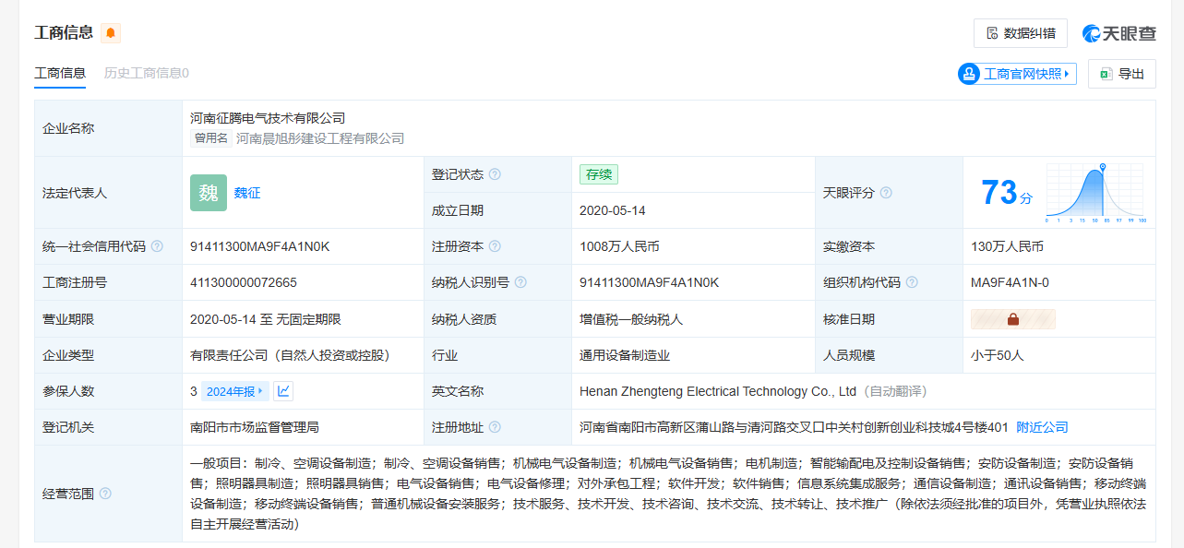Click the green 魏 avatar
Viewport: 1184px width, 548px height.
point(209,193)
